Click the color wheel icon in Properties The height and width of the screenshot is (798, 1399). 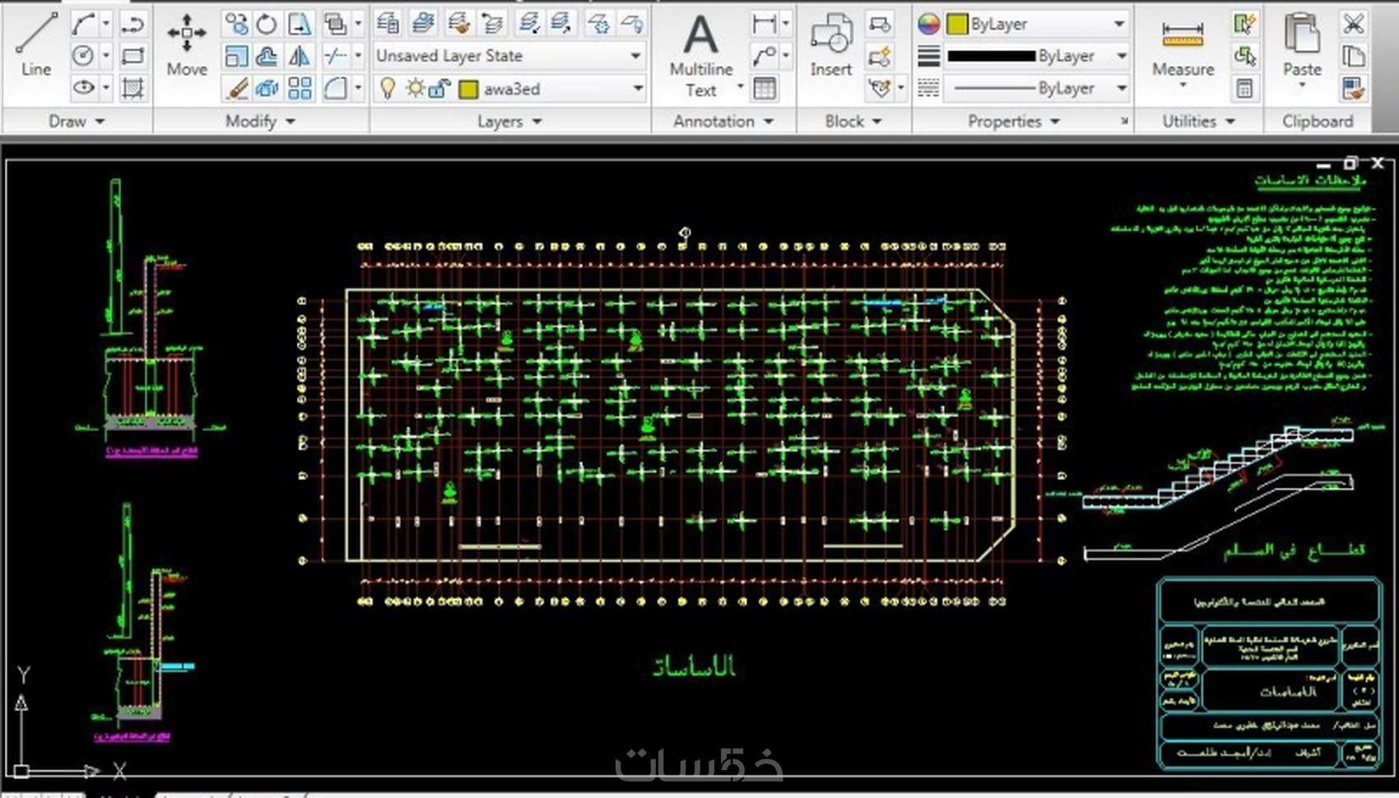point(928,24)
